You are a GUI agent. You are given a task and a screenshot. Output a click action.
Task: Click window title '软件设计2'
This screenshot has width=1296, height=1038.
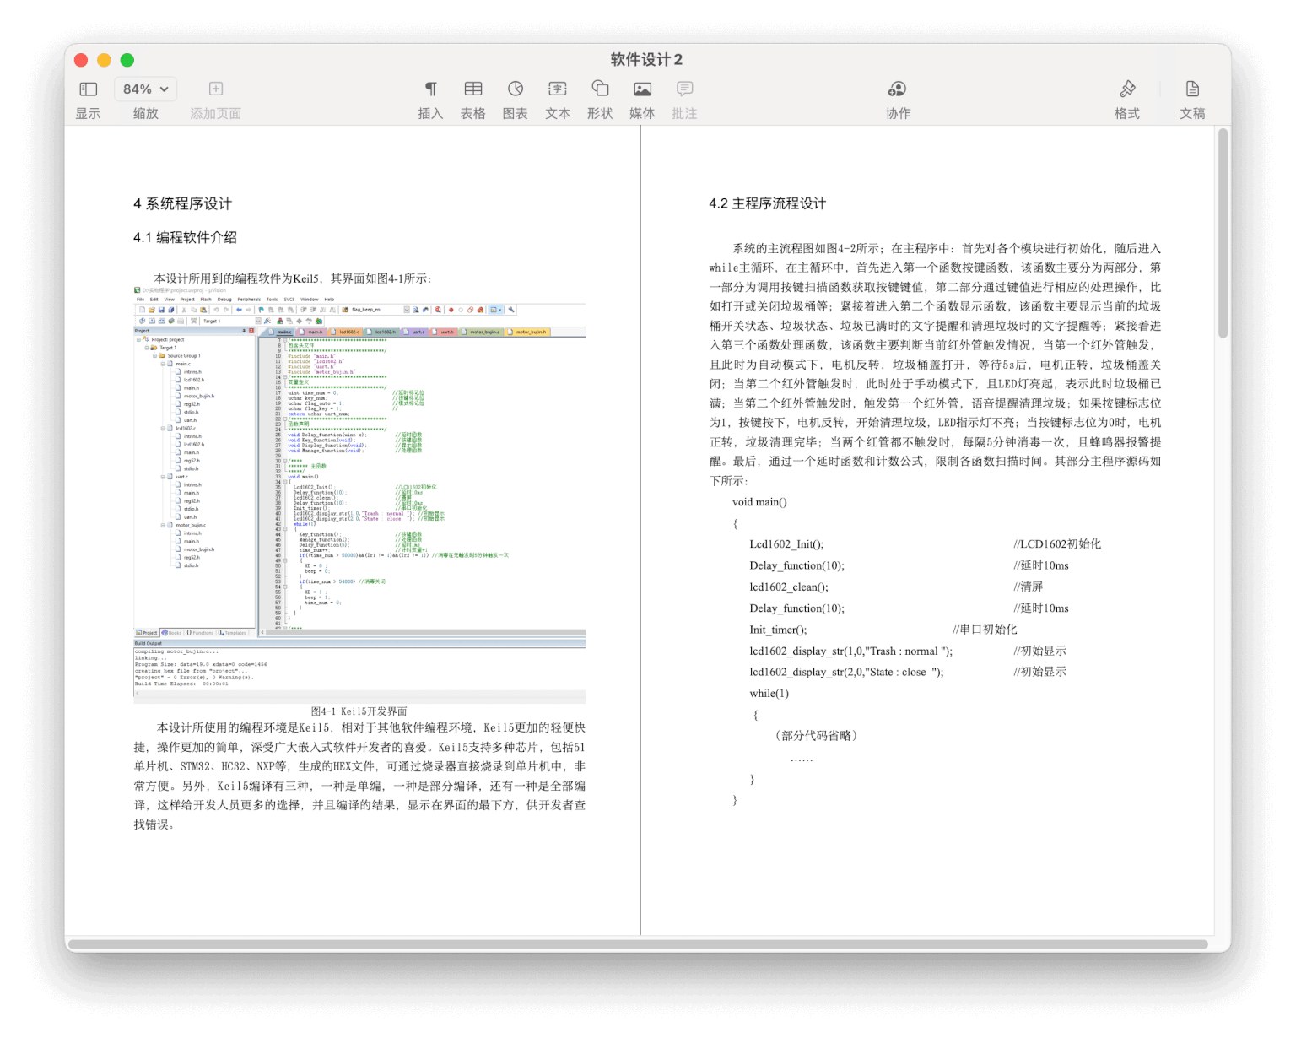646,60
